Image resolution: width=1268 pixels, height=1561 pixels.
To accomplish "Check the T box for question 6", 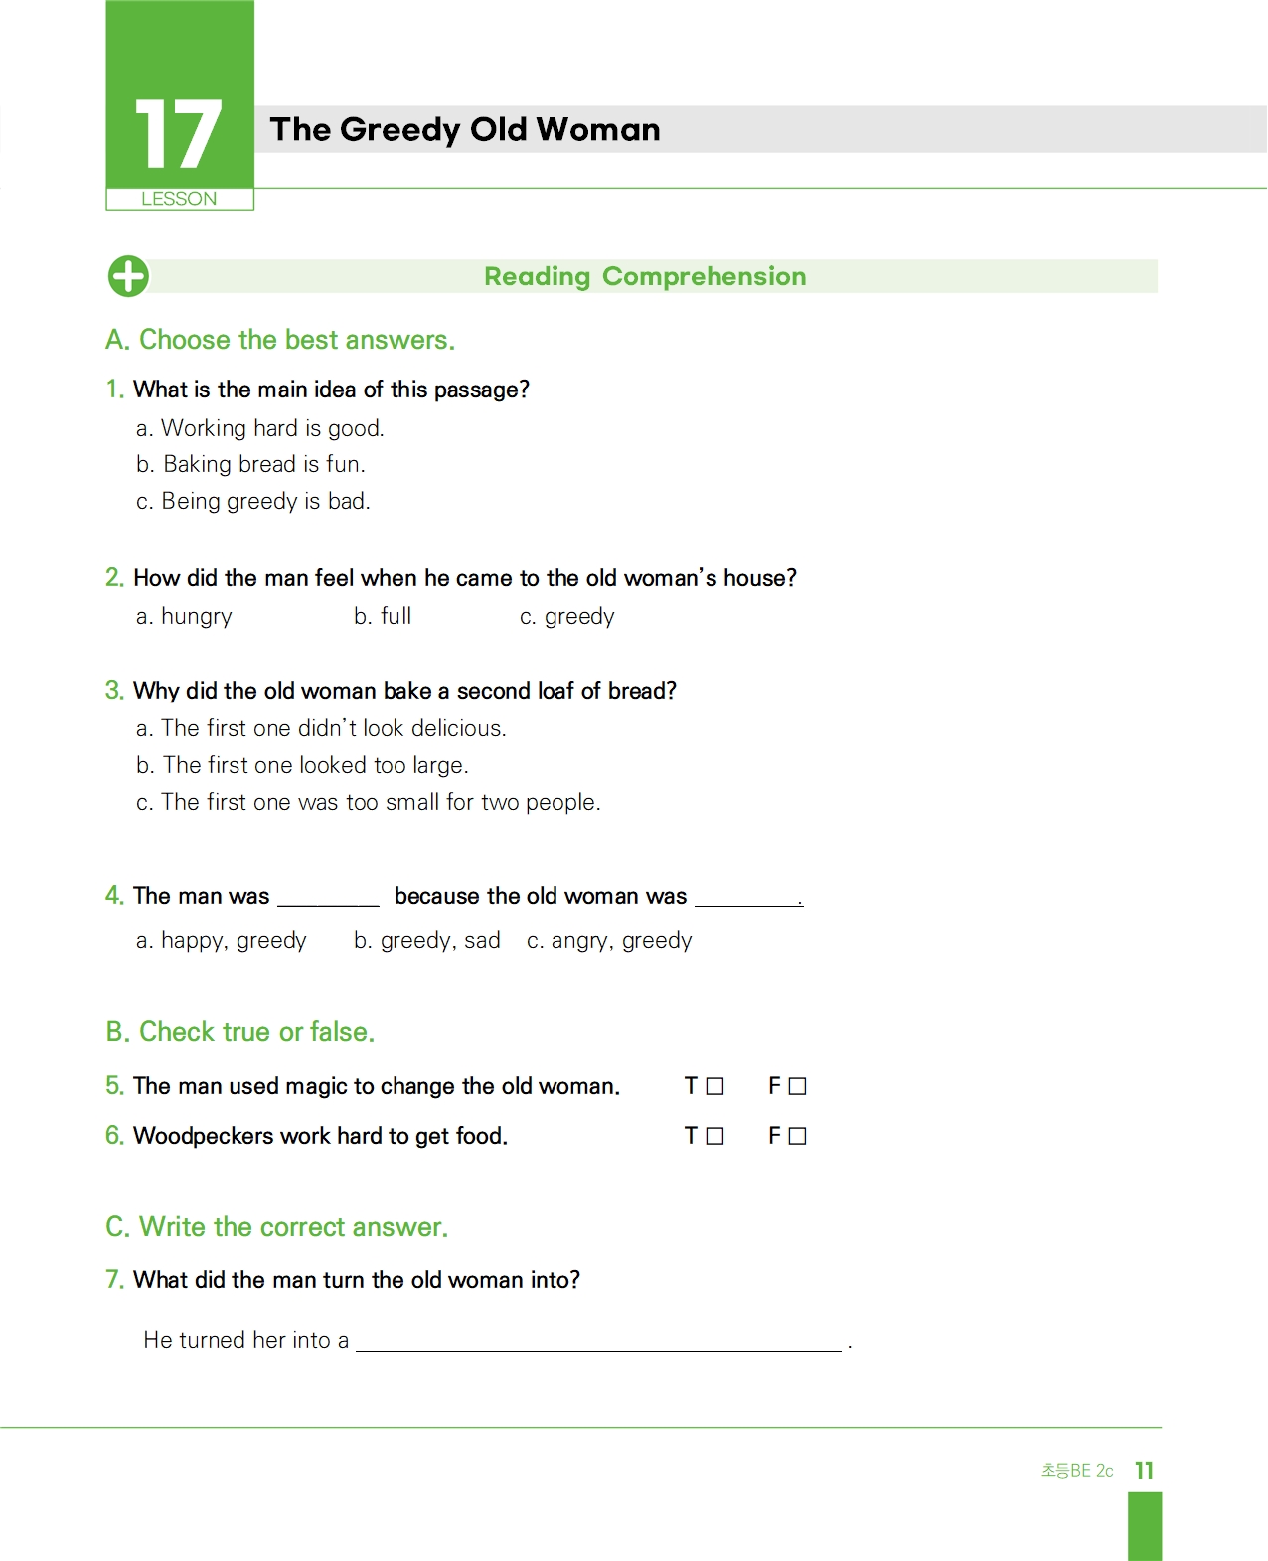I will (714, 1136).
